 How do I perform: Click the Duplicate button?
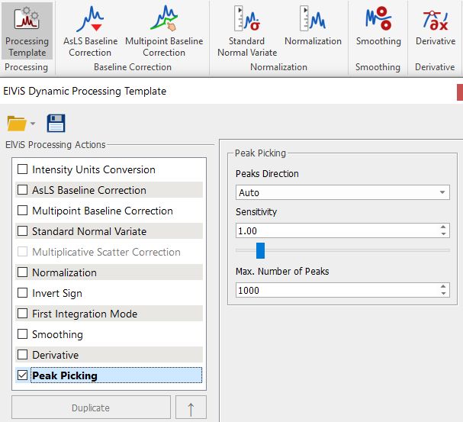pos(91,408)
